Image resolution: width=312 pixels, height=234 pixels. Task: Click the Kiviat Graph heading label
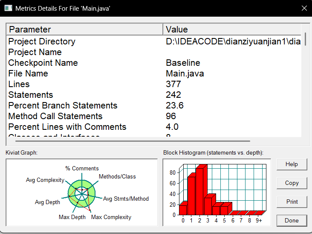21,153
